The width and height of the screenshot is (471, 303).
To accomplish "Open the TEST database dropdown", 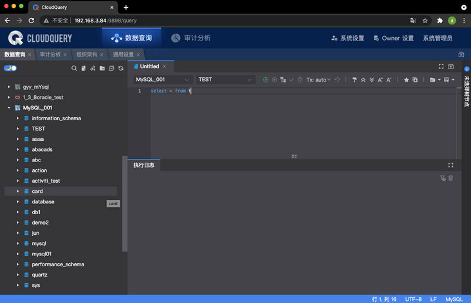I will pyautogui.click(x=225, y=80).
